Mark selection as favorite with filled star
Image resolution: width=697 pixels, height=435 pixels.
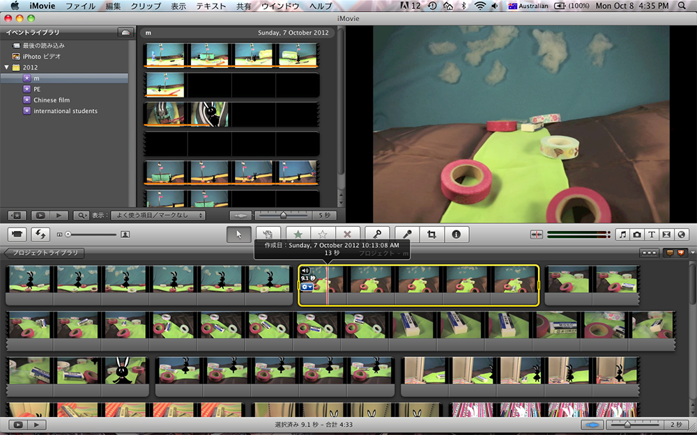point(298,235)
